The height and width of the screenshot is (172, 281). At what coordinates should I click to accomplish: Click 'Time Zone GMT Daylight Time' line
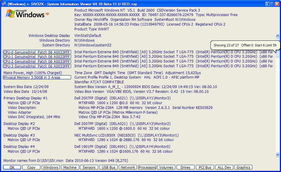point(138,73)
